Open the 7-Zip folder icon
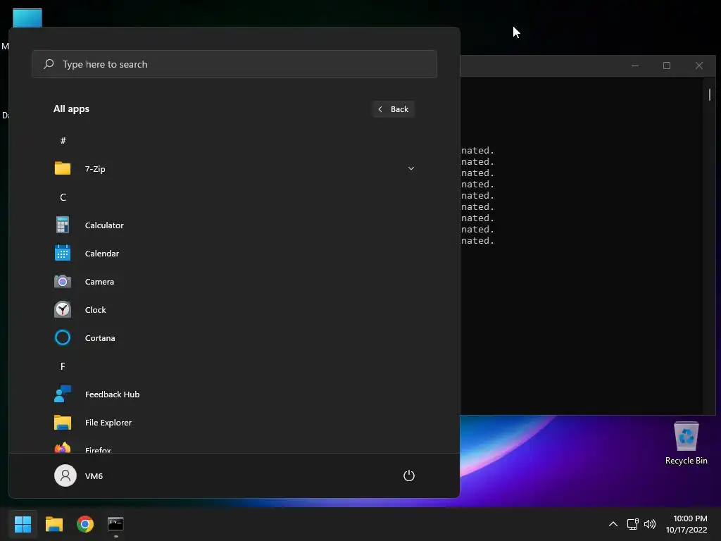Screen dimensions: 721x541 (x=63, y=168)
